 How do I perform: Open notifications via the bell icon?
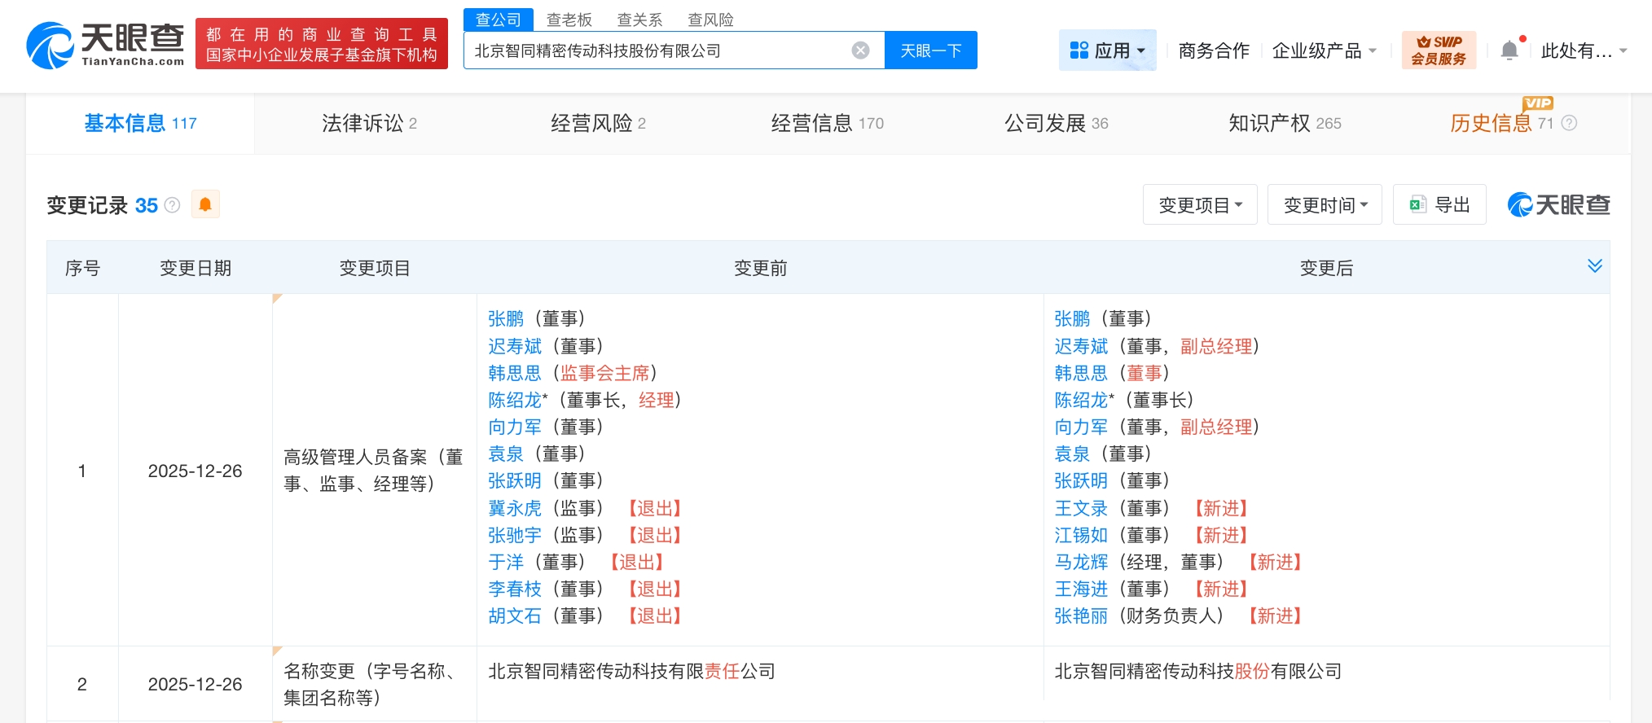pyautogui.click(x=1509, y=50)
